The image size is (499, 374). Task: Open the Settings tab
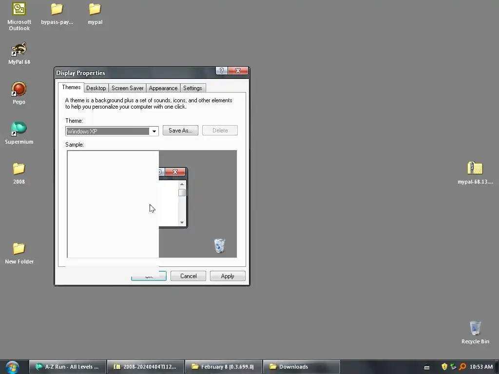click(x=192, y=88)
